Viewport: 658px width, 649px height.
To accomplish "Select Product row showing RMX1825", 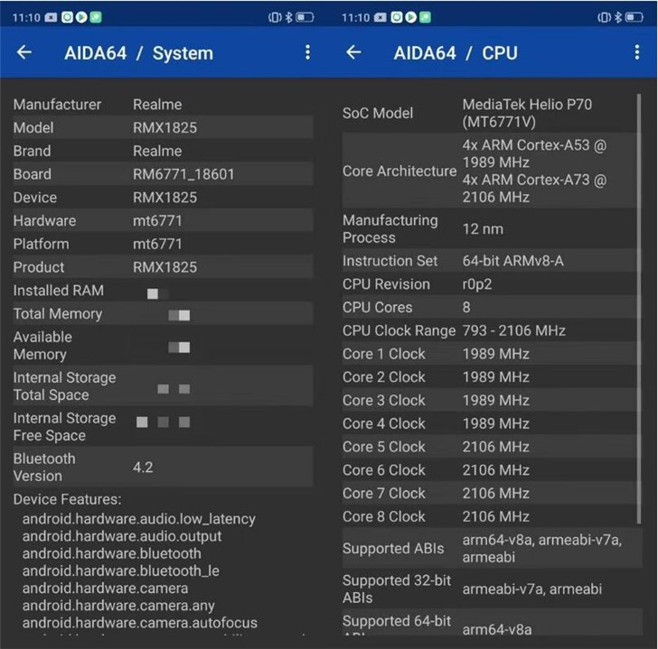I will 163,267.
